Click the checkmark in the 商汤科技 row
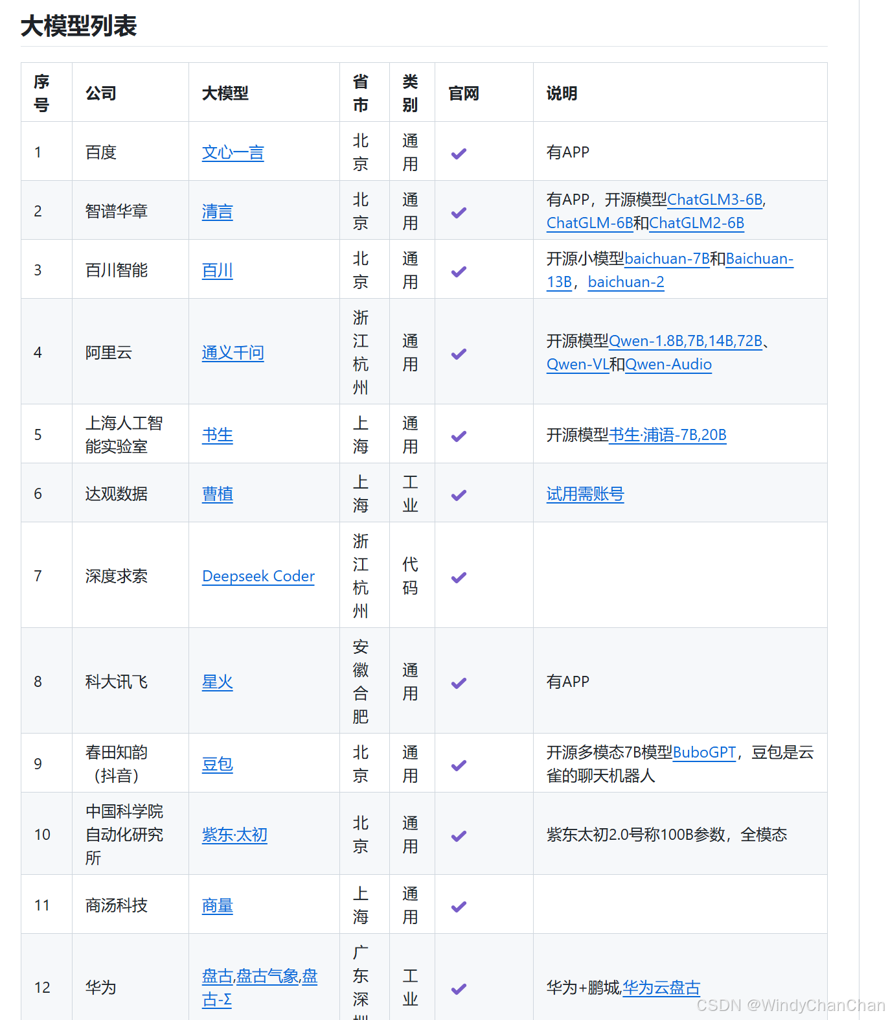The width and height of the screenshot is (888, 1020). [x=459, y=907]
